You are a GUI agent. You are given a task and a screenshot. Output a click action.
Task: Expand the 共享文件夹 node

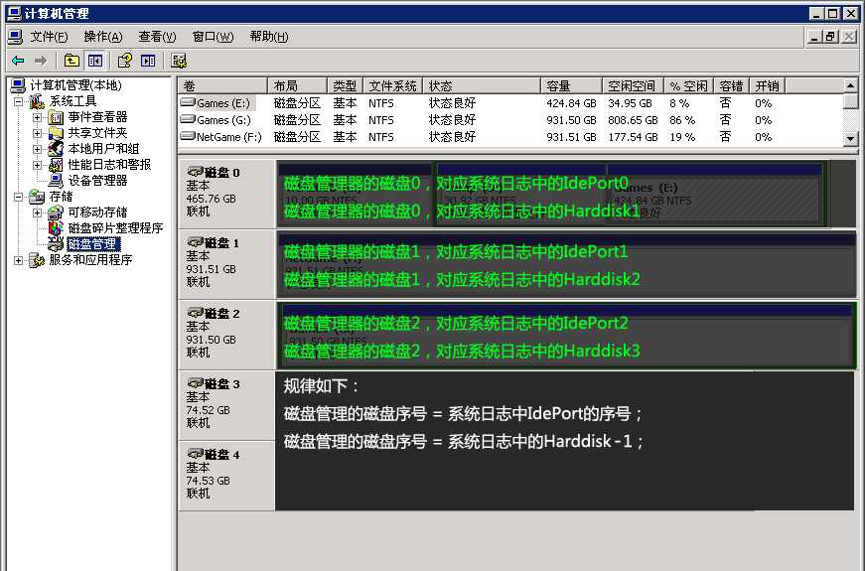37,133
